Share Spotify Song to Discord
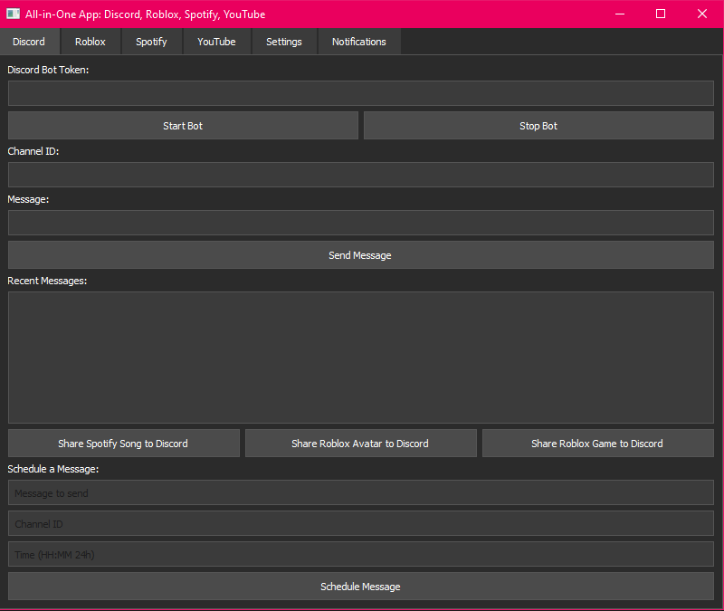 point(123,444)
